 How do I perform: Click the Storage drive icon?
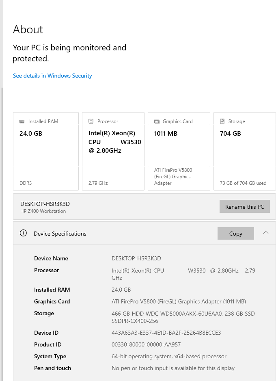point(222,121)
